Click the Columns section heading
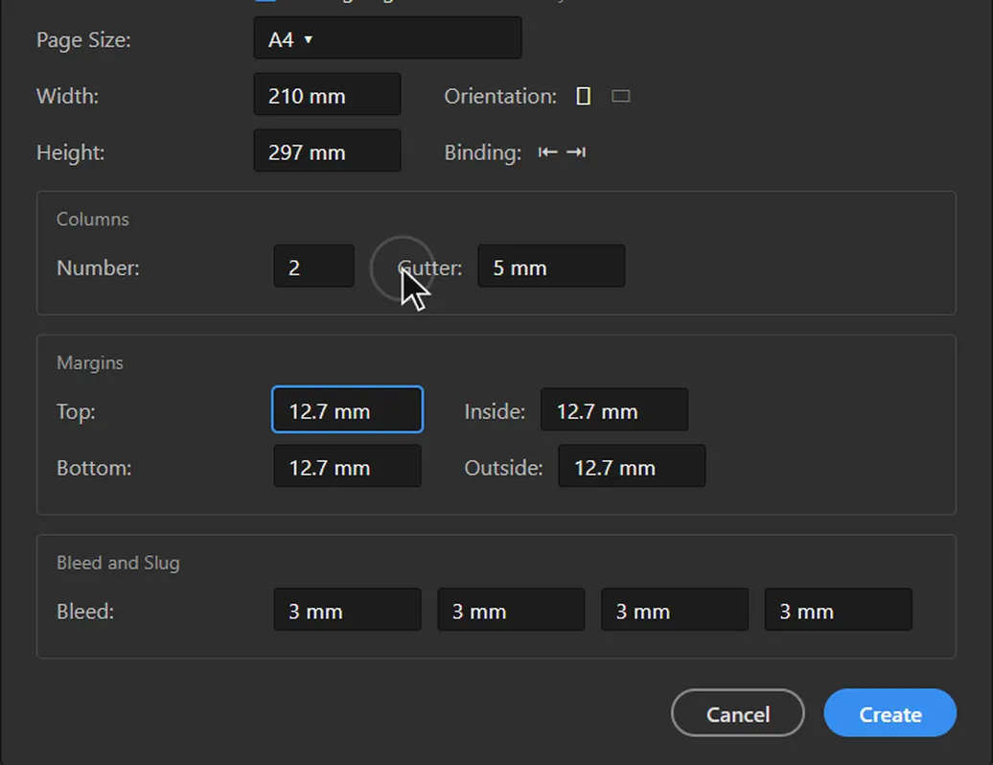 click(x=92, y=220)
